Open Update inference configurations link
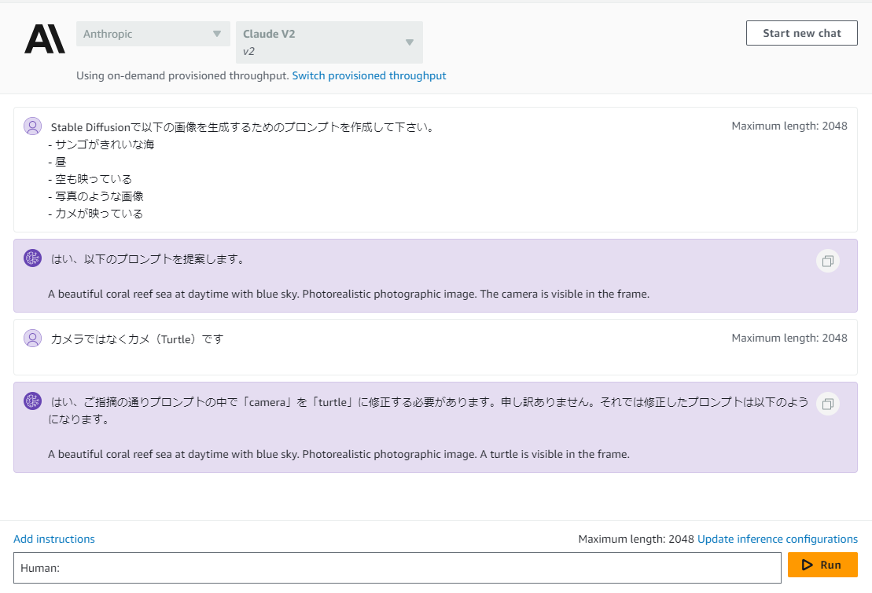The width and height of the screenshot is (872, 593). pyautogui.click(x=778, y=539)
